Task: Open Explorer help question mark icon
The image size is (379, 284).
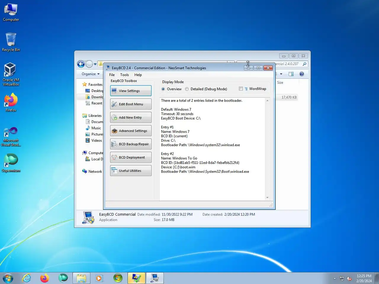Action: (302, 74)
